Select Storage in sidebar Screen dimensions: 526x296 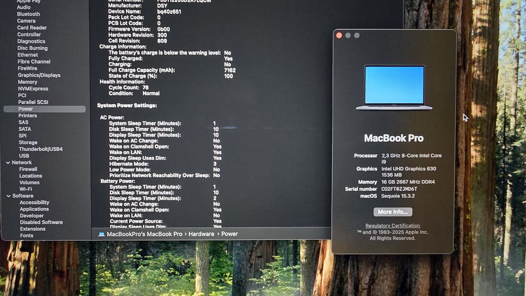pyautogui.click(x=28, y=142)
